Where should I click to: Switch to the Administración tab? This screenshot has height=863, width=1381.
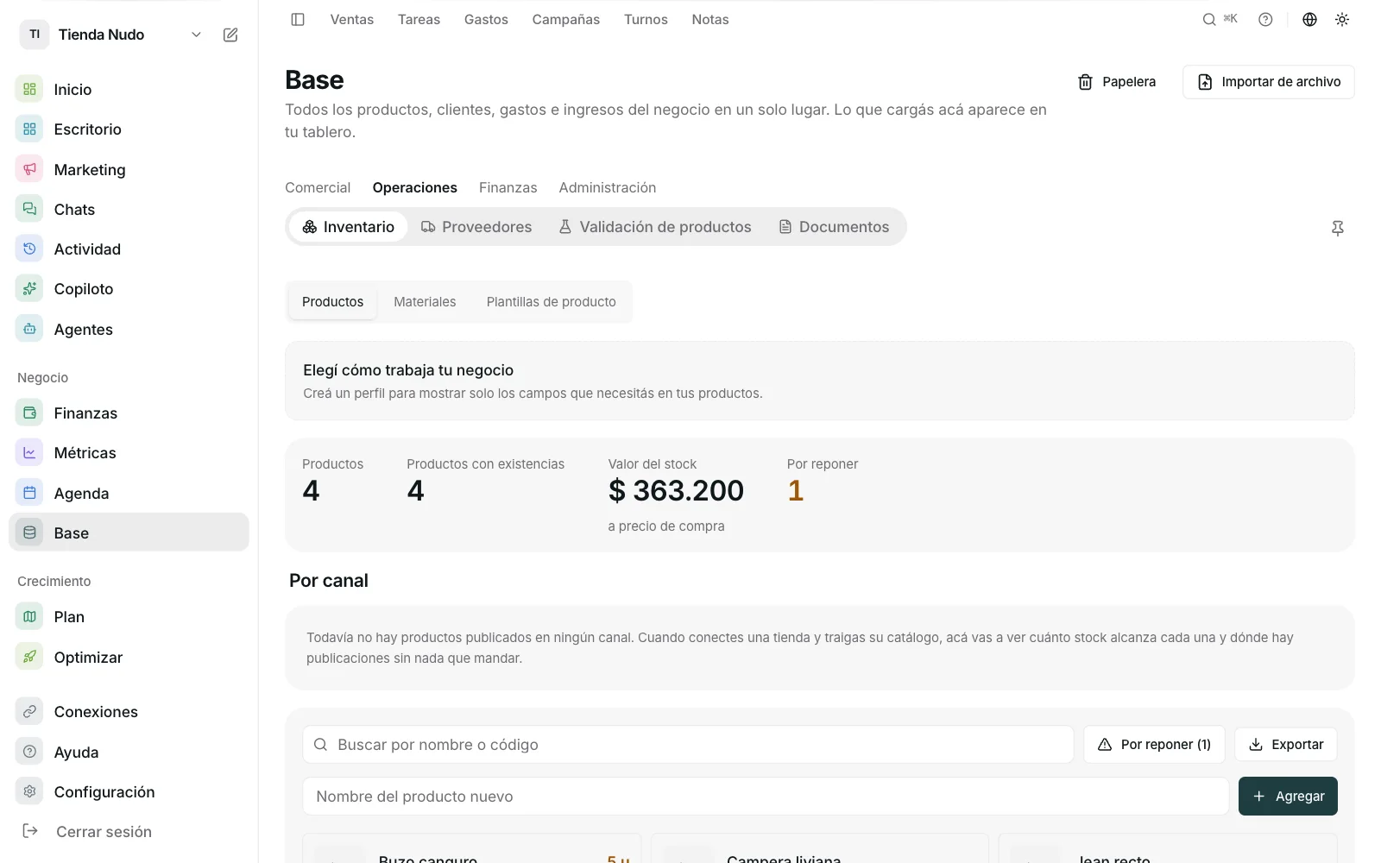tap(608, 187)
